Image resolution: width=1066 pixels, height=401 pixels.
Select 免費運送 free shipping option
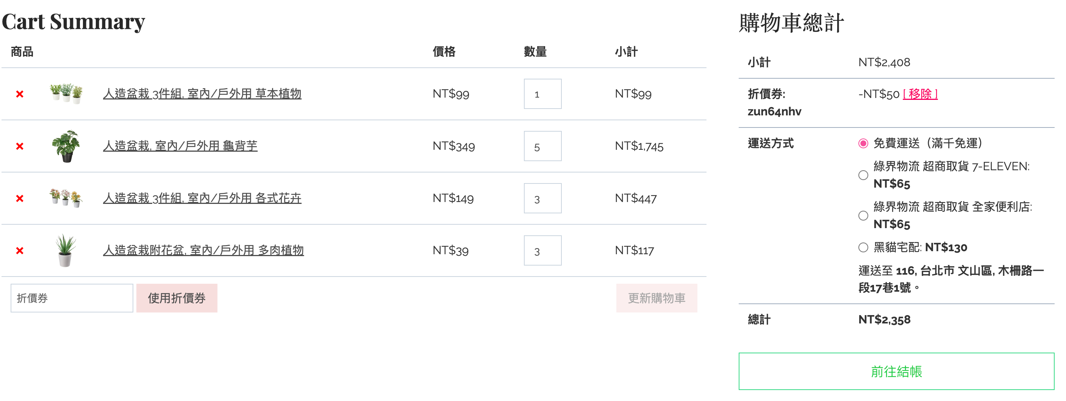coord(863,143)
